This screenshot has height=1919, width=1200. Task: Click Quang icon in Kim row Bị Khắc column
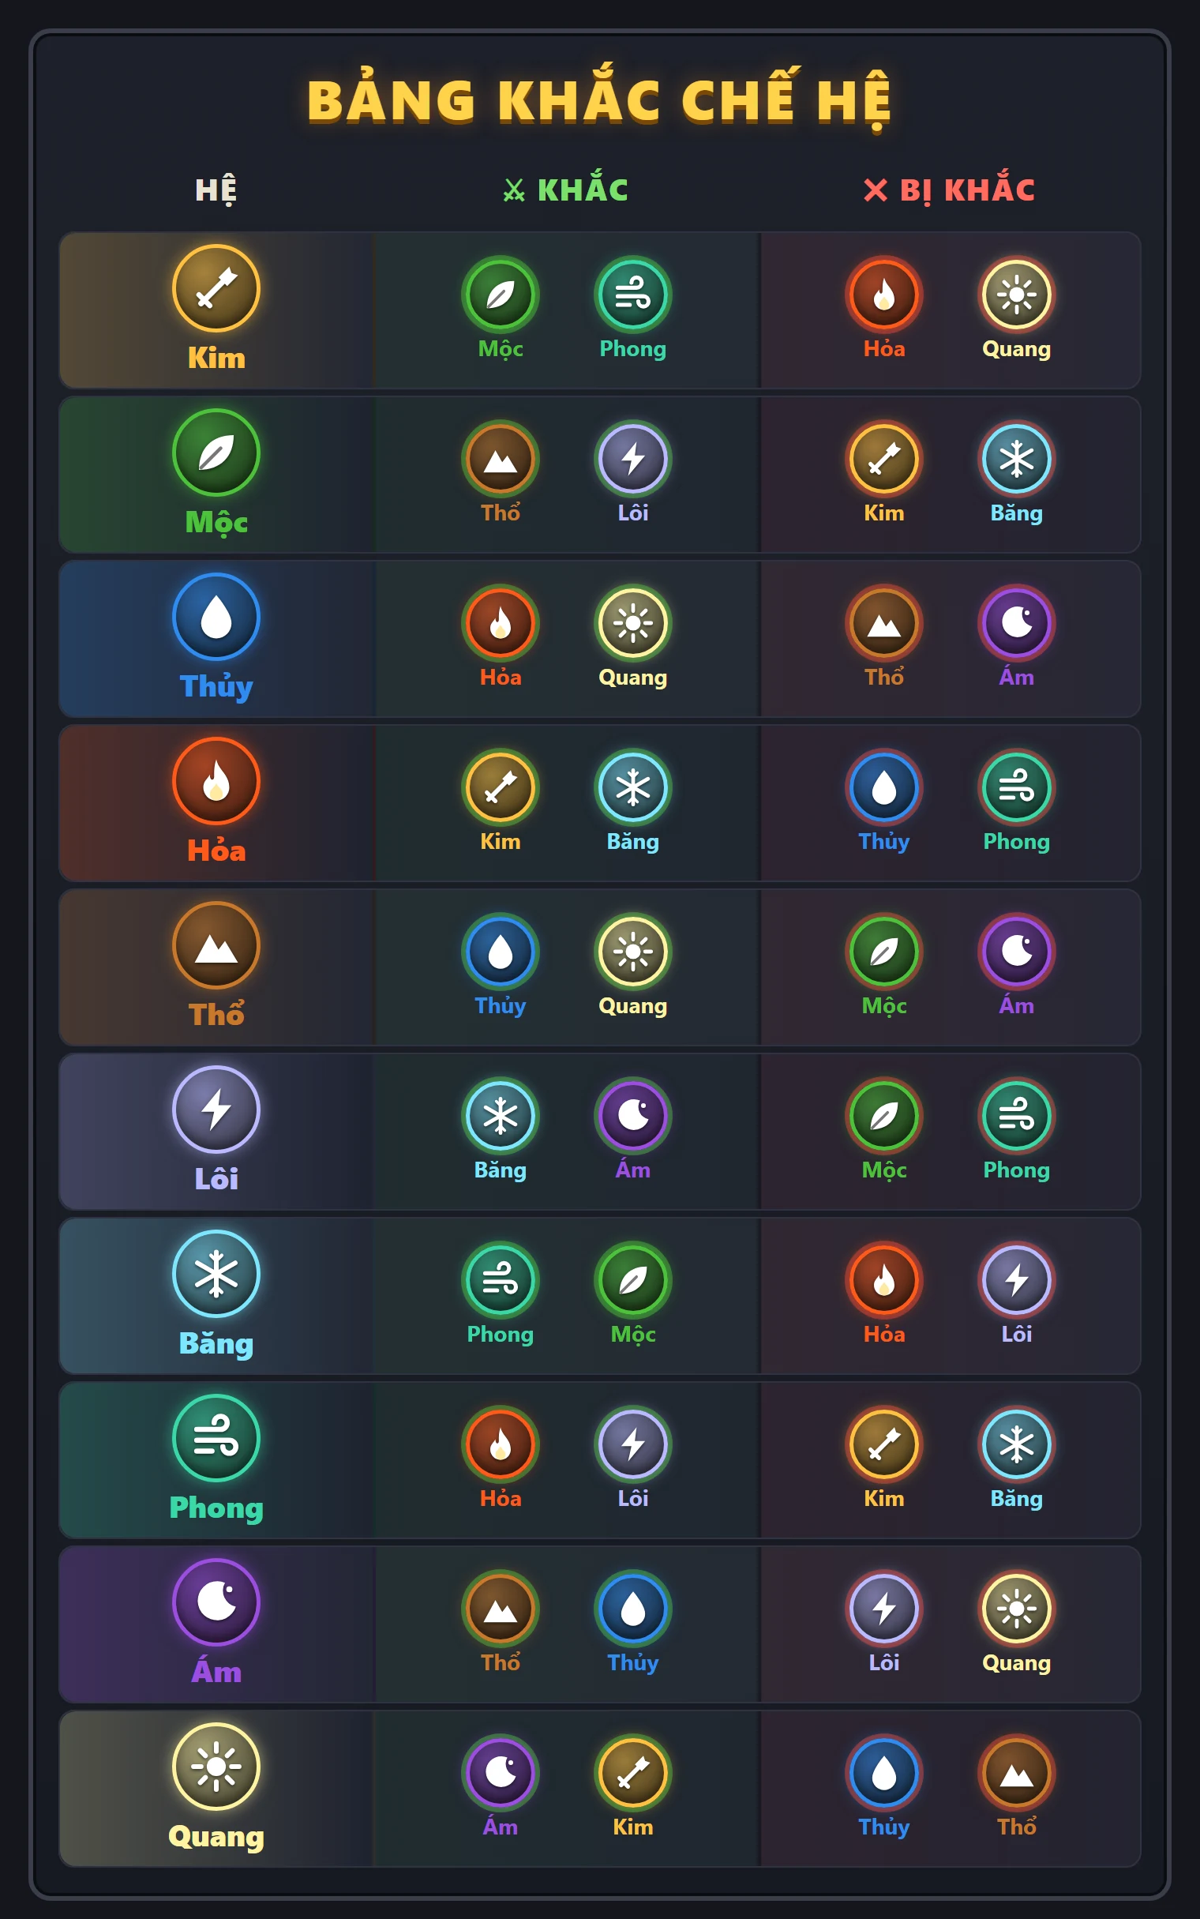(1016, 295)
